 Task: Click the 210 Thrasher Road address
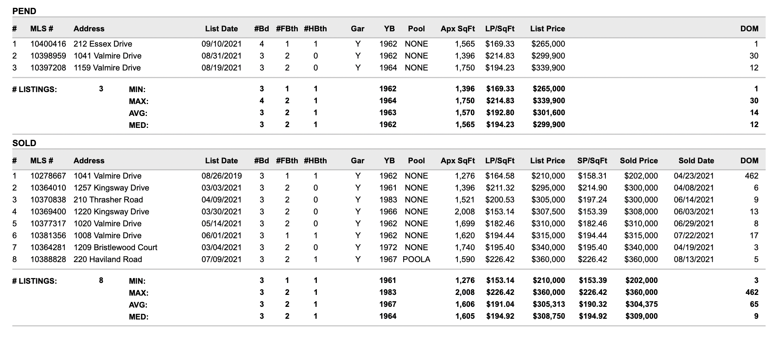pos(108,200)
